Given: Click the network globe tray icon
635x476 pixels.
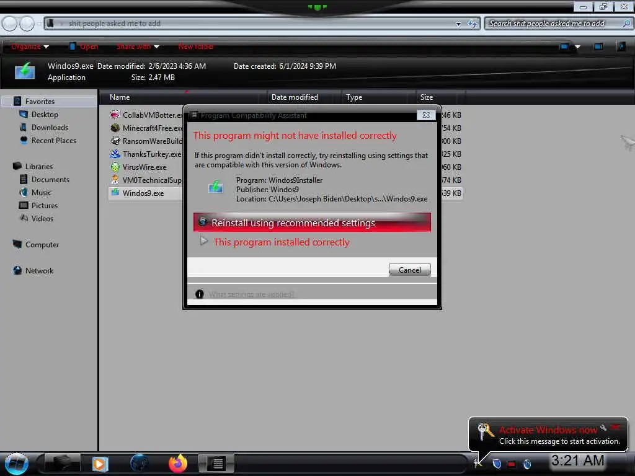Looking at the screenshot, I should point(527,464).
